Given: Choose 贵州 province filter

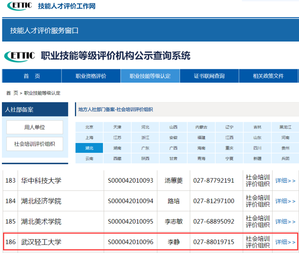Looking at the screenshot, I should (x=286, y=148).
